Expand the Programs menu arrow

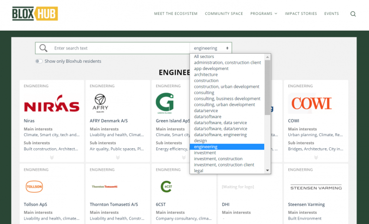276,13
